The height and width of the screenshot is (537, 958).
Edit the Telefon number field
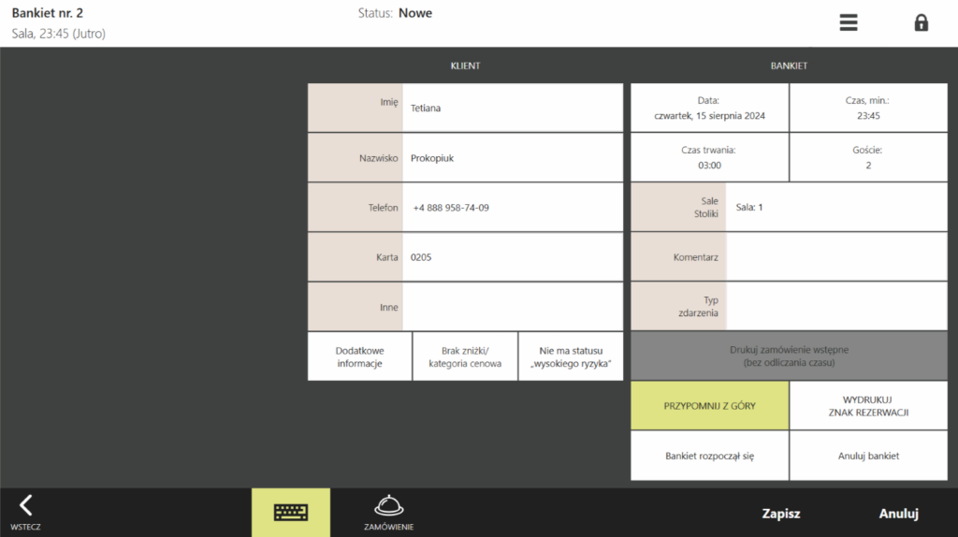click(511, 208)
